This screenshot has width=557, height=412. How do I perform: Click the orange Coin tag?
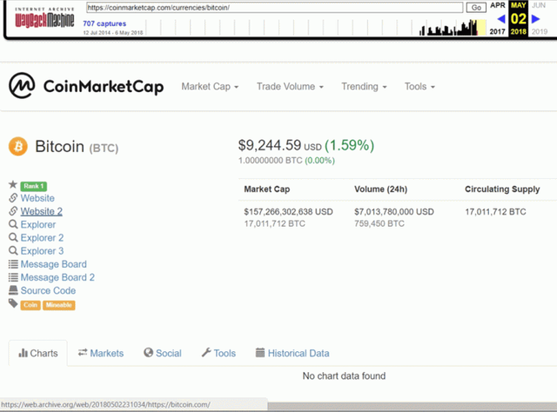[30, 305]
